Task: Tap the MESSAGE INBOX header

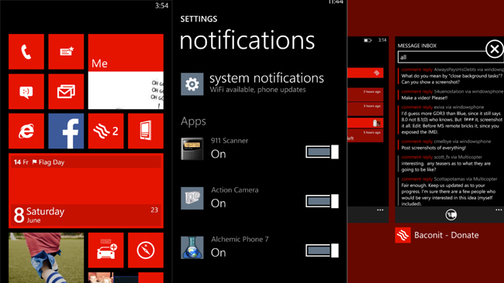Action: (417, 46)
